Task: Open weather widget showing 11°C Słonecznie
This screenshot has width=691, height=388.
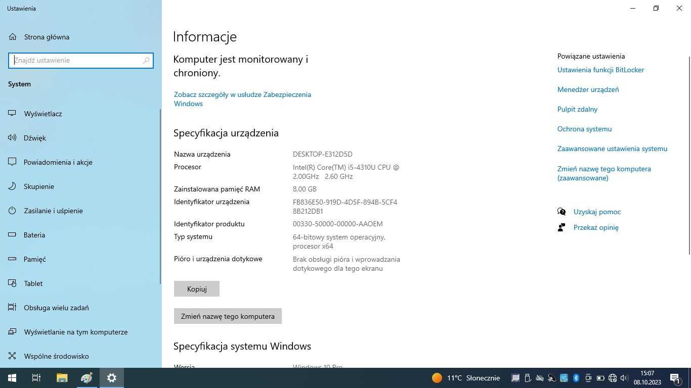Action: (x=466, y=378)
